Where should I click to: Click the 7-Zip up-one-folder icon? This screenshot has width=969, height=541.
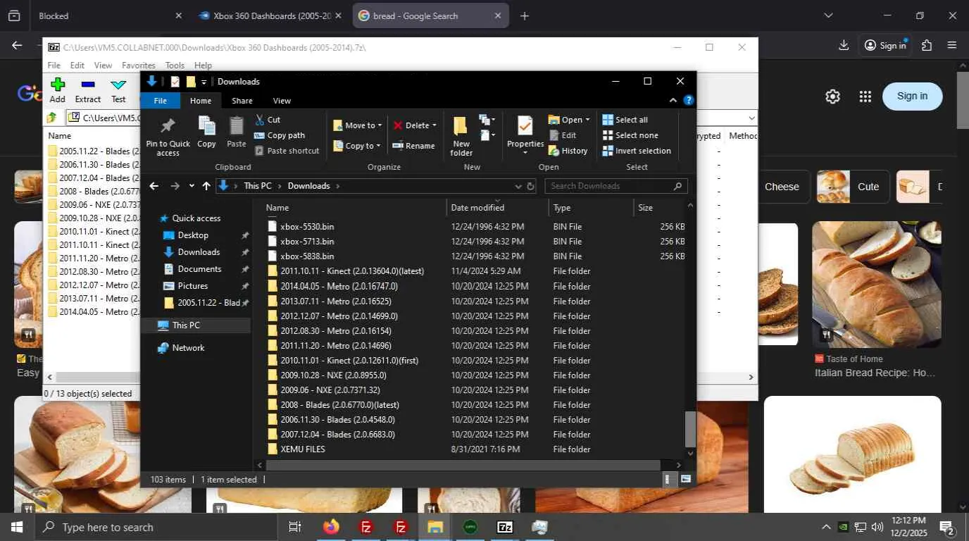click(52, 118)
